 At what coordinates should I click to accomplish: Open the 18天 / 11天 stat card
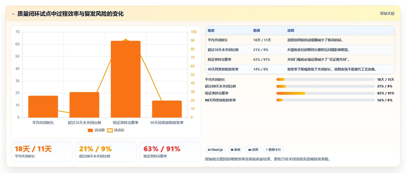tap(42, 152)
